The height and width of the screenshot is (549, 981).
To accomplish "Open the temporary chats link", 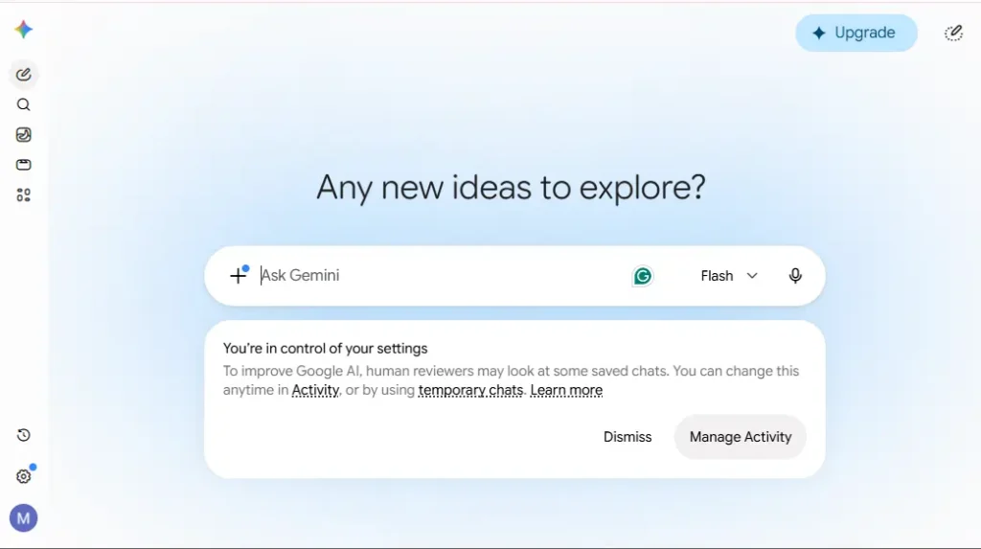I will (x=470, y=390).
